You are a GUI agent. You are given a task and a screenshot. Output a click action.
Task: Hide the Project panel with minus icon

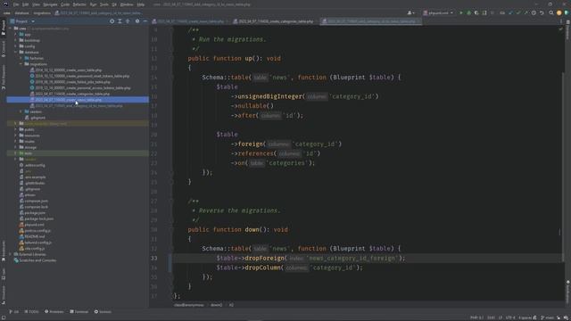145,21
